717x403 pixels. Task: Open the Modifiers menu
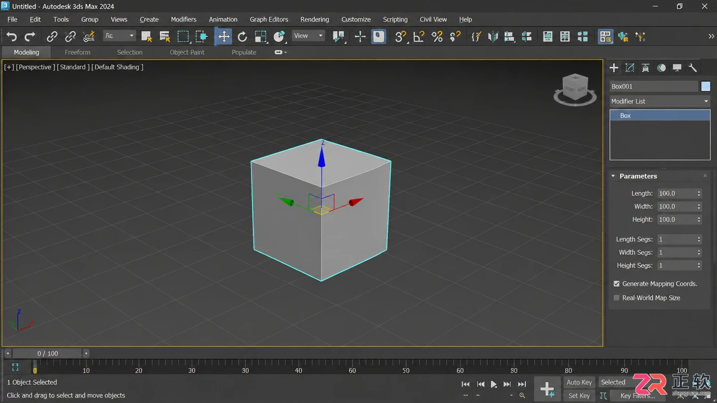coord(184,19)
